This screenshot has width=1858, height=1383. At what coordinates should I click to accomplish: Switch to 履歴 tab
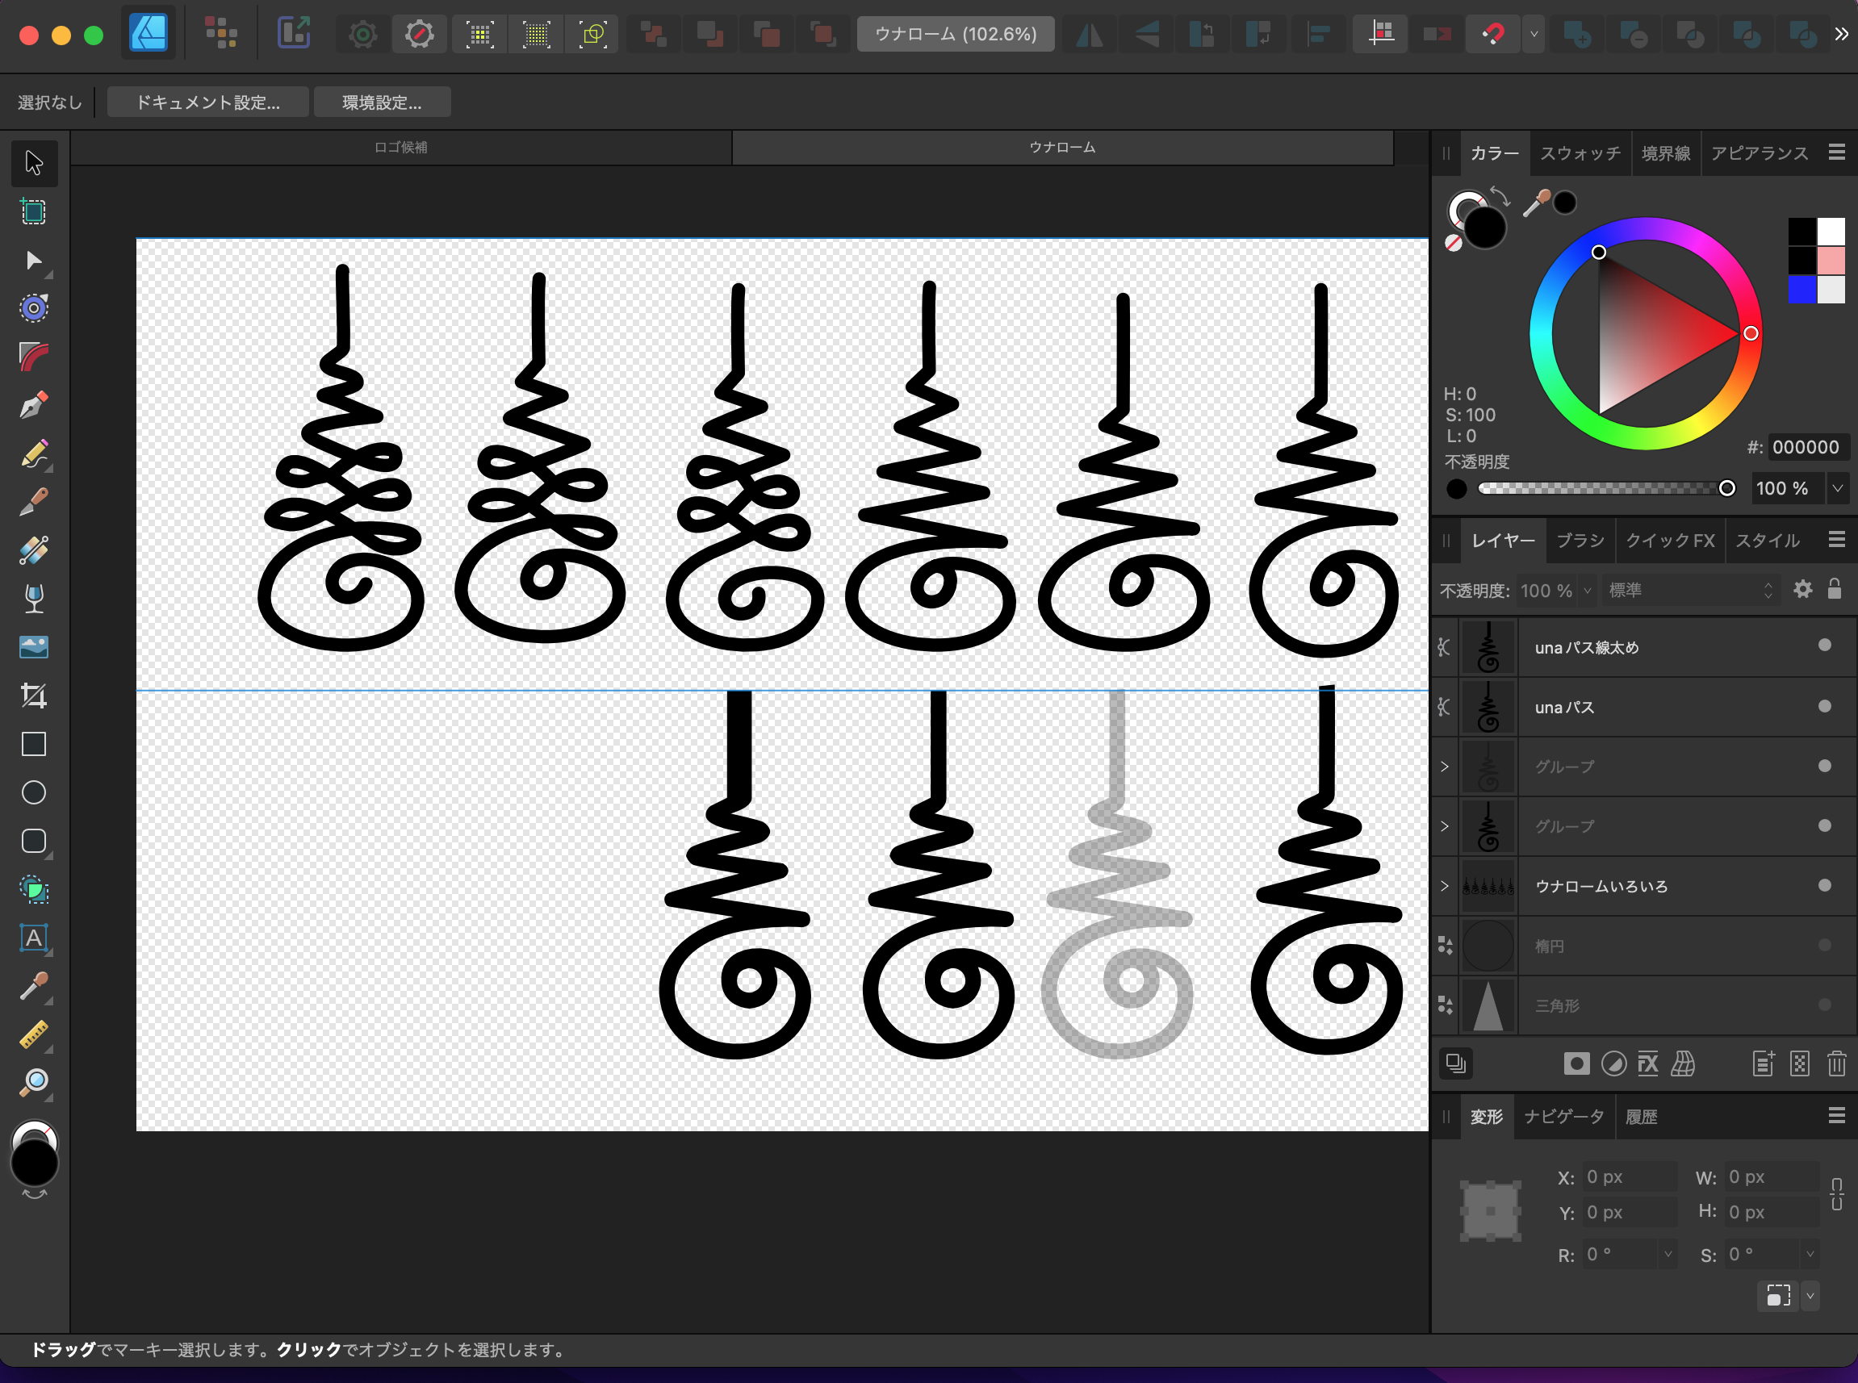point(1640,1117)
